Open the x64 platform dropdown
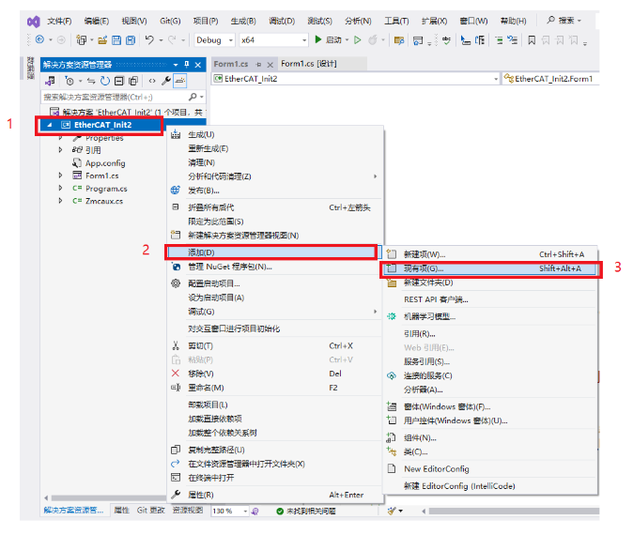Viewport: 633px width, 535px height. point(272,40)
